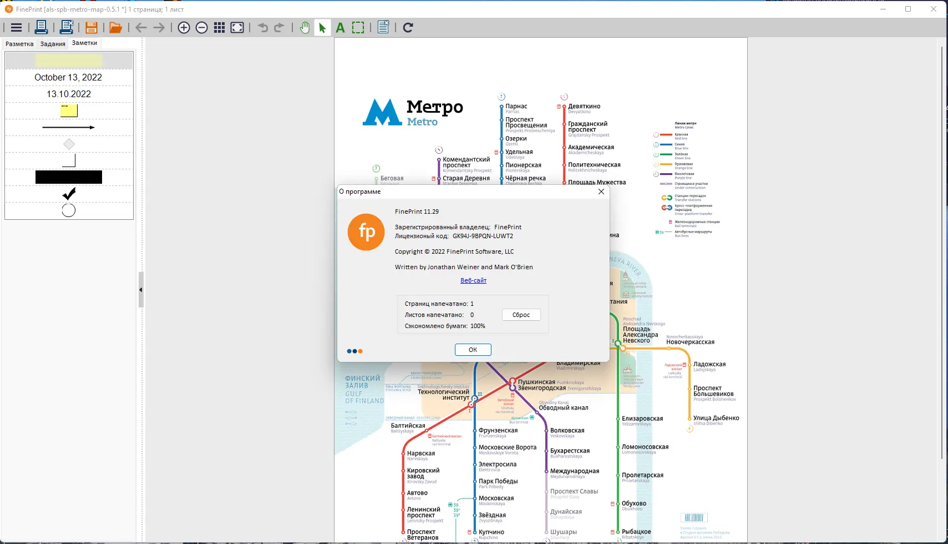Viewport: 948px width, 544px height.
Task: Click the print icon in the toolbar
Action: coord(41,27)
